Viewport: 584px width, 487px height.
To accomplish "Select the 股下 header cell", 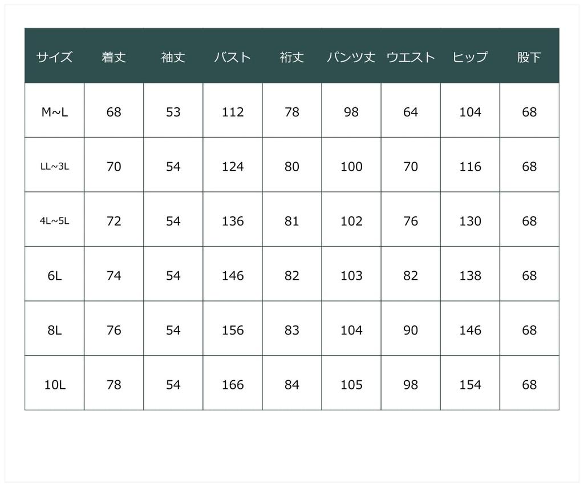I will 529,57.
